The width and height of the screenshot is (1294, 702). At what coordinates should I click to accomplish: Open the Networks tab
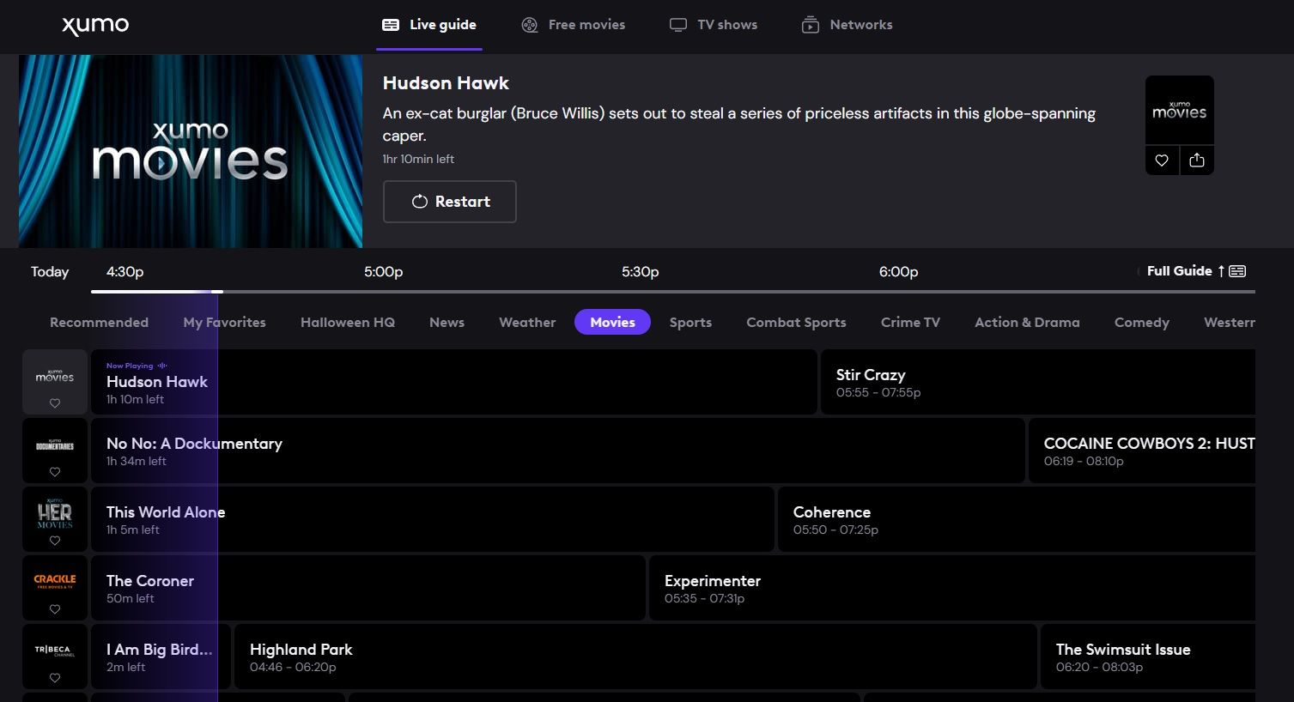coord(847,25)
